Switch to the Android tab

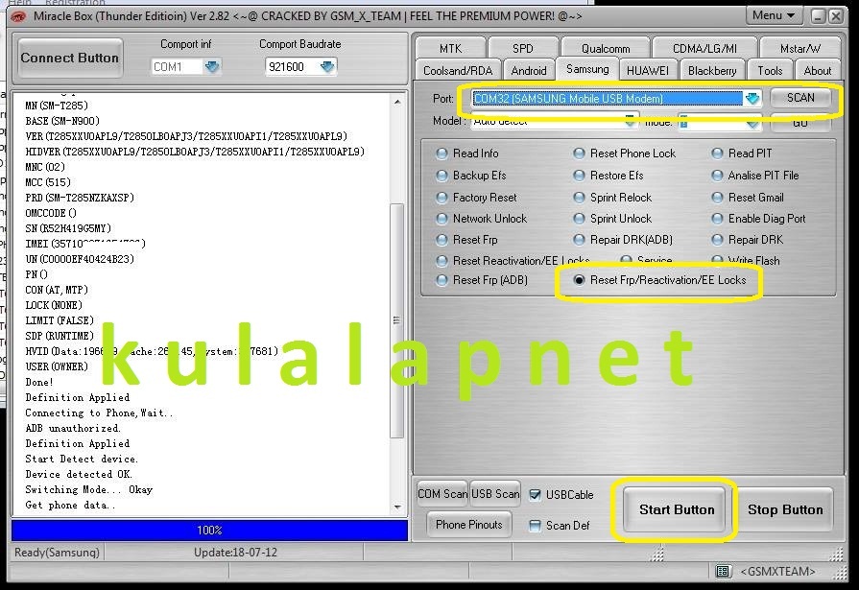pos(529,71)
